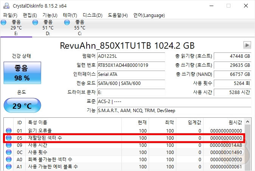Open the 파일(F) menu
This screenshot has height=171, width=255.
10,15
